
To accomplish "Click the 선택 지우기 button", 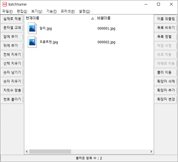I will coord(12,63).
